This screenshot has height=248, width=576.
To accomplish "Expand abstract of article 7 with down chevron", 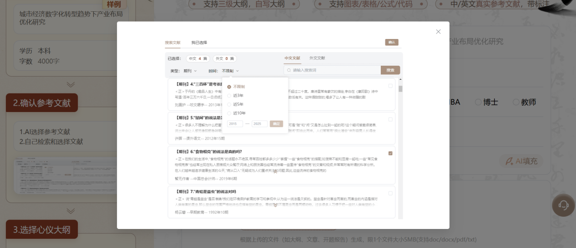I will pos(275,205).
